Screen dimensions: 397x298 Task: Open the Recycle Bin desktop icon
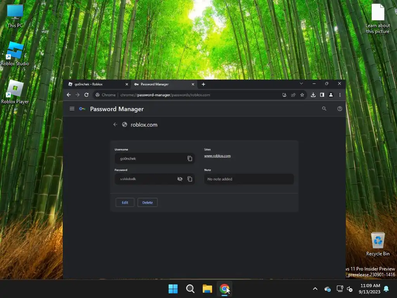pos(378,244)
